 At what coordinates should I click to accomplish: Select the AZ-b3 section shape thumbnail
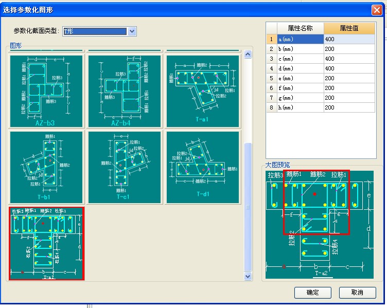pyautogui.click(x=46, y=91)
